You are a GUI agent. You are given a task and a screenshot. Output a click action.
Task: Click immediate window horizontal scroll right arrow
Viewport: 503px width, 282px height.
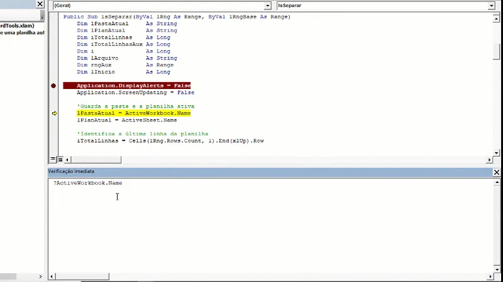tap(490, 276)
